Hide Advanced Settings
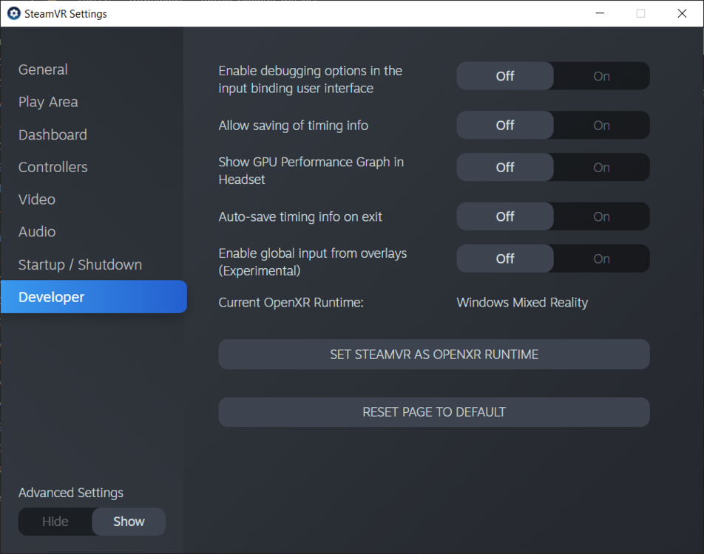Image resolution: width=704 pixels, height=554 pixels. [55, 521]
